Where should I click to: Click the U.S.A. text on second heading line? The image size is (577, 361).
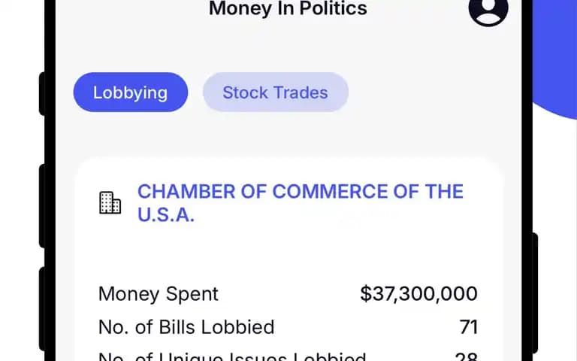pyautogui.click(x=166, y=215)
